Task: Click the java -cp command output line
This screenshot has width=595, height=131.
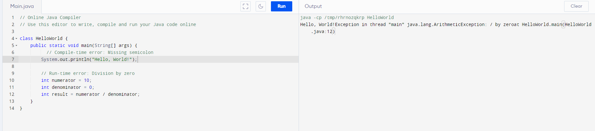Action: click(347, 17)
